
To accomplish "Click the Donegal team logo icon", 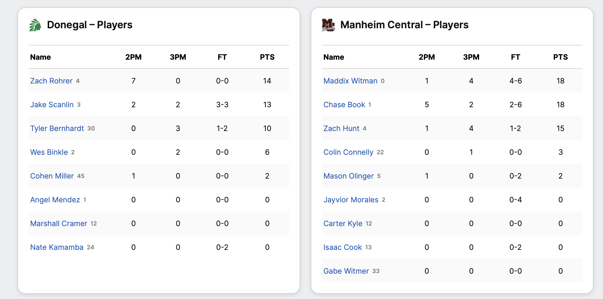I will pyautogui.click(x=35, y=25).
